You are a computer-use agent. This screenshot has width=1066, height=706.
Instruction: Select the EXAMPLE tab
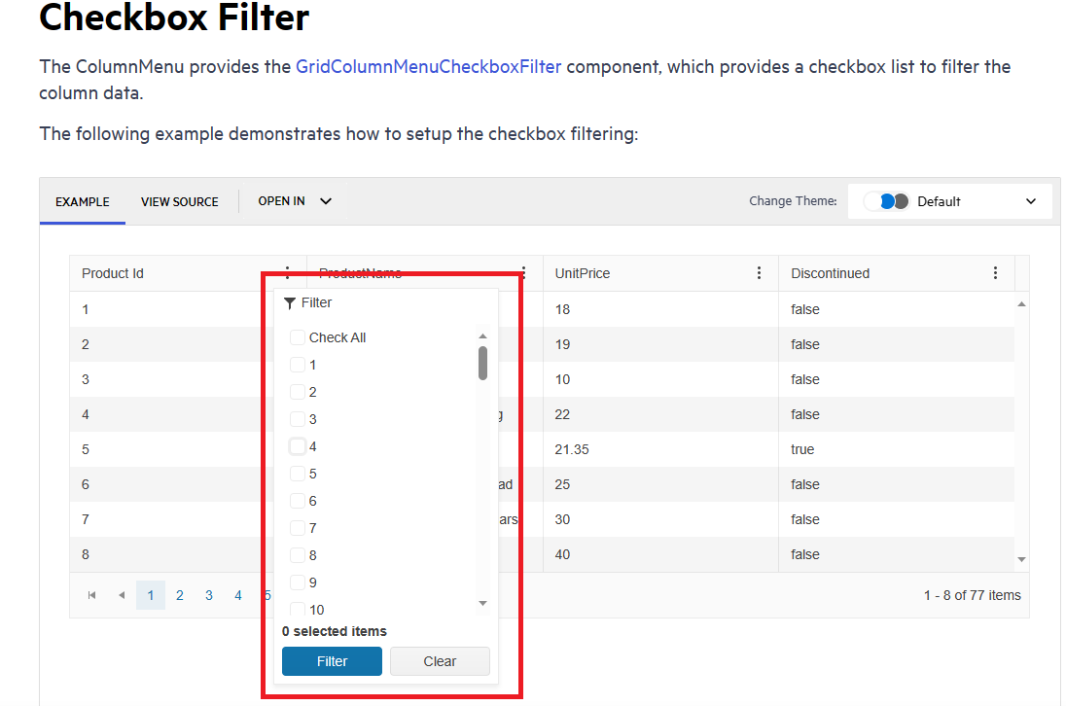(x=83, y=202)
